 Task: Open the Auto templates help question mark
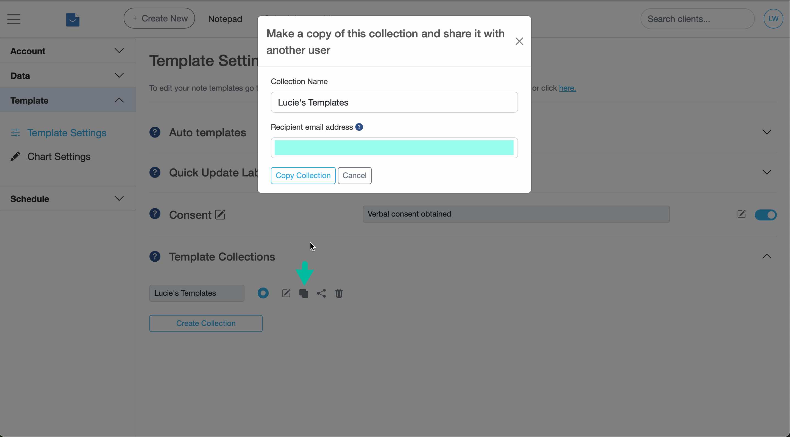coord(155,132)
